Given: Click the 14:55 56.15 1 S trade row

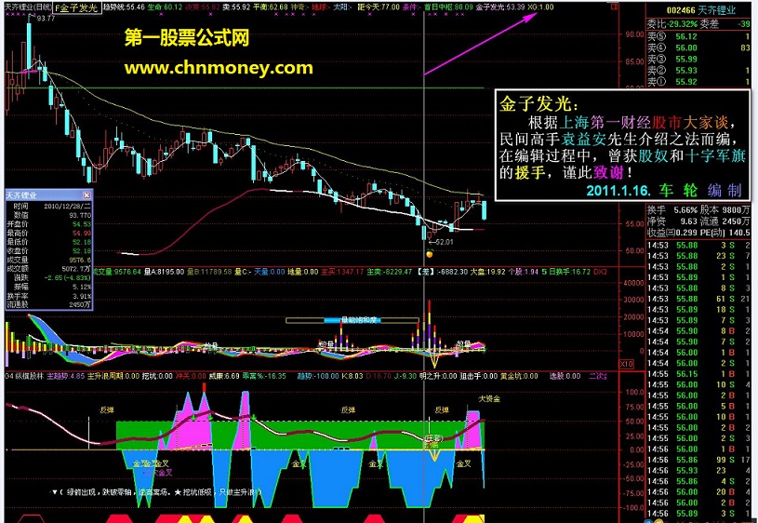Looking at the screenshot, I should click(x=699, y=374).
